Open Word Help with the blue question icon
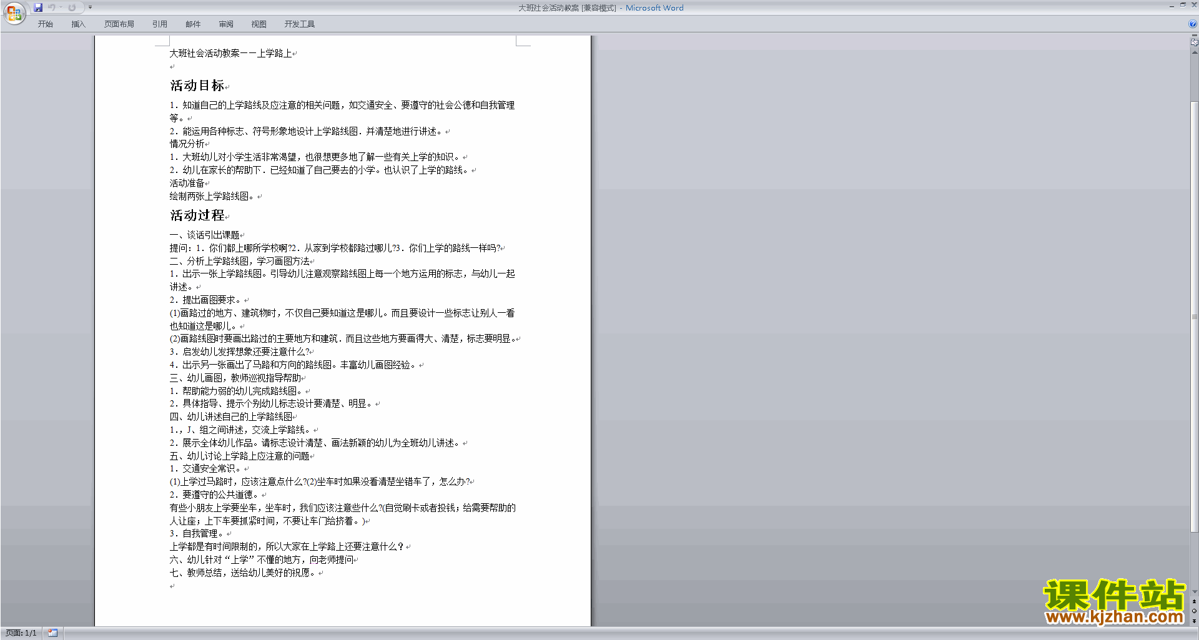This screenshot has height=640, width=1199. 1193,24
